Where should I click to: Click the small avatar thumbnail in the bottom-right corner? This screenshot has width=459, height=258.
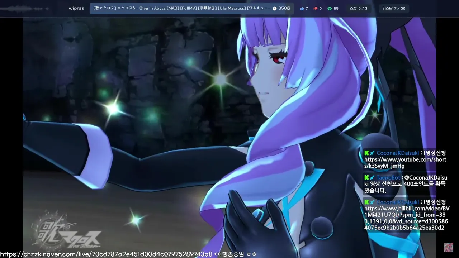tap(448, 247)
